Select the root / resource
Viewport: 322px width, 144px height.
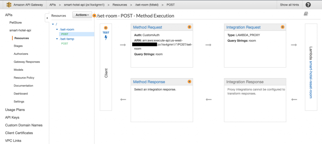coord(56,24)
